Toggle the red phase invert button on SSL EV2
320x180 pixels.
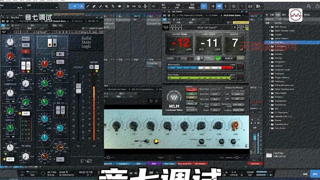tap(26, 51)
